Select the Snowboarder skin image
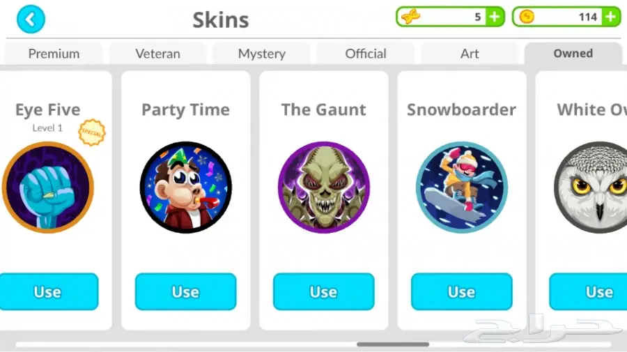Screen dimensions: 627x352 click(x=461, y=188)
